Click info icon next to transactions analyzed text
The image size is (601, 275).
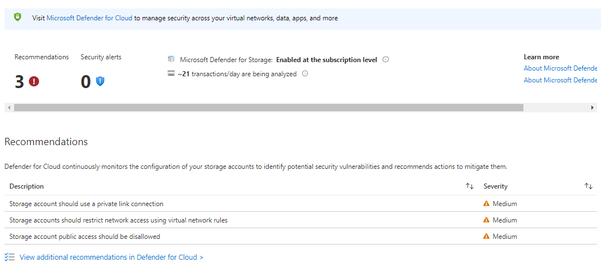click(305, 73)
